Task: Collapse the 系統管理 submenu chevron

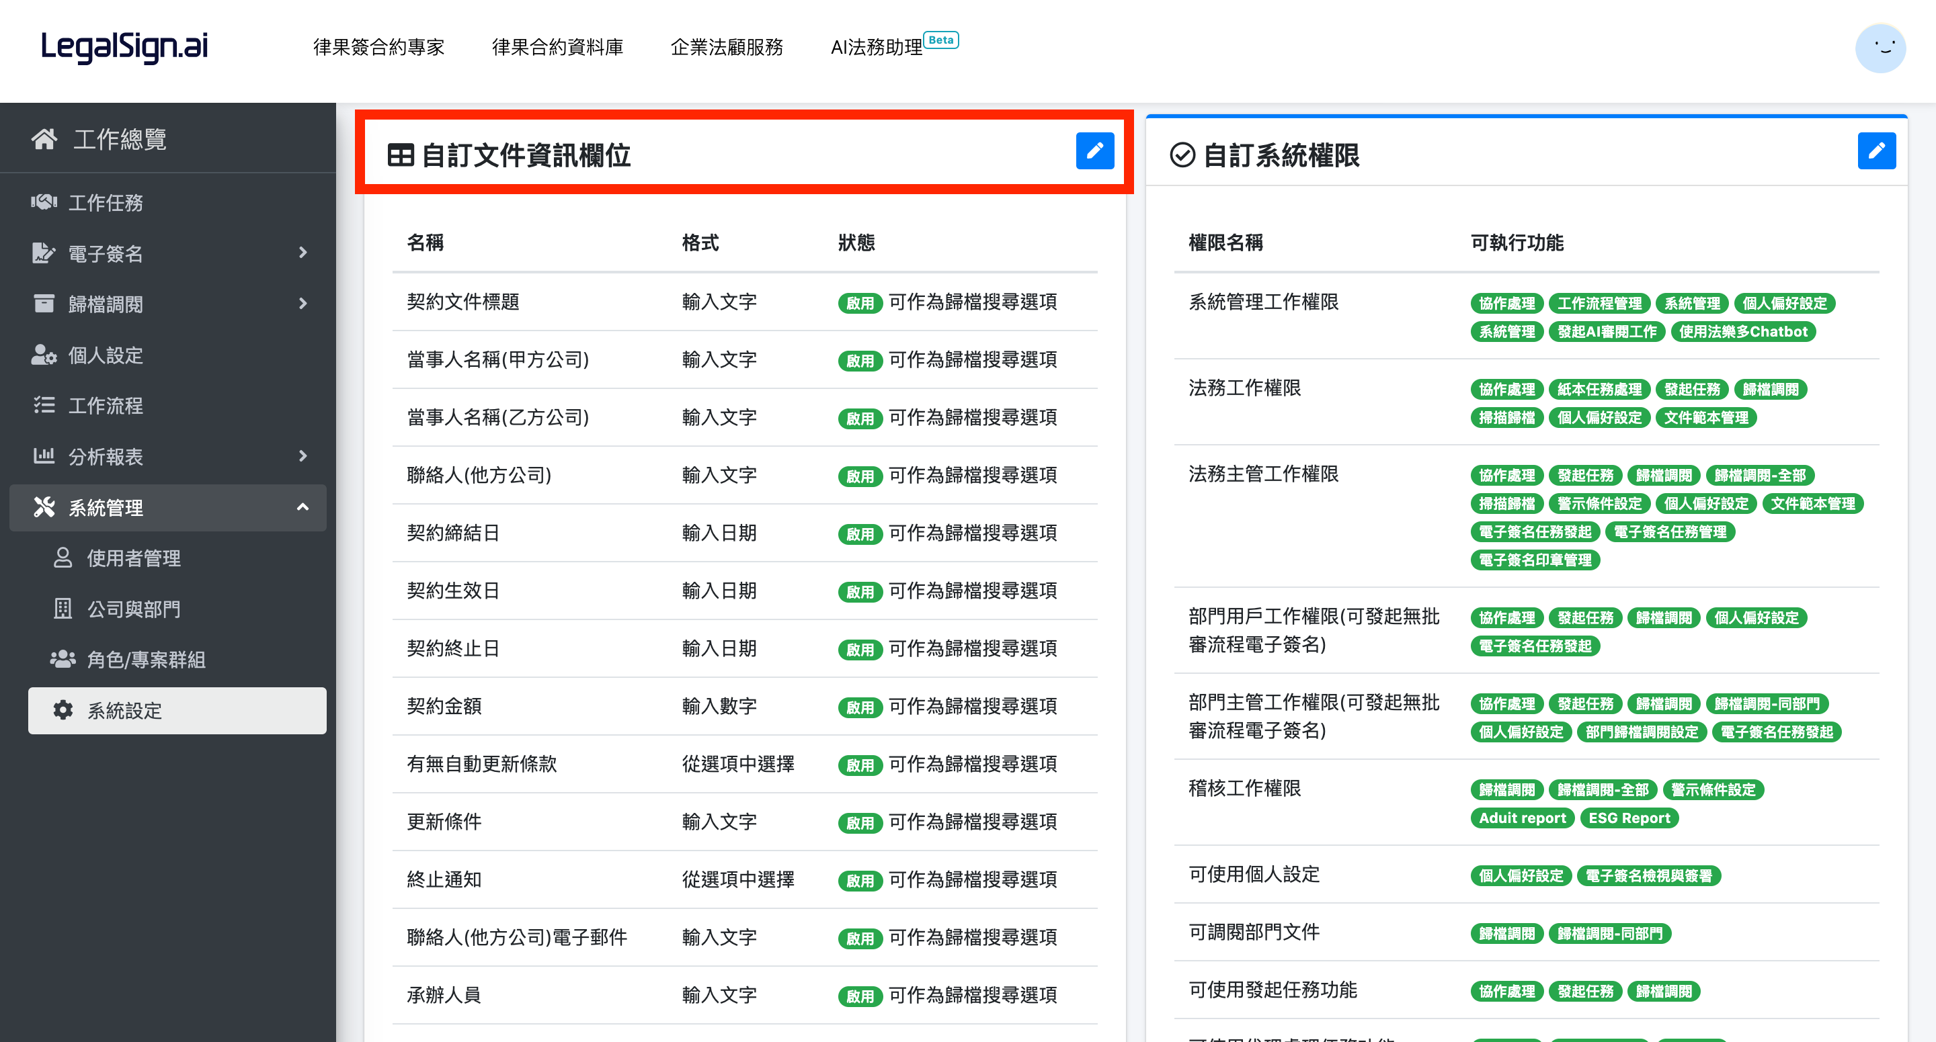Action: tap(303, 507)
